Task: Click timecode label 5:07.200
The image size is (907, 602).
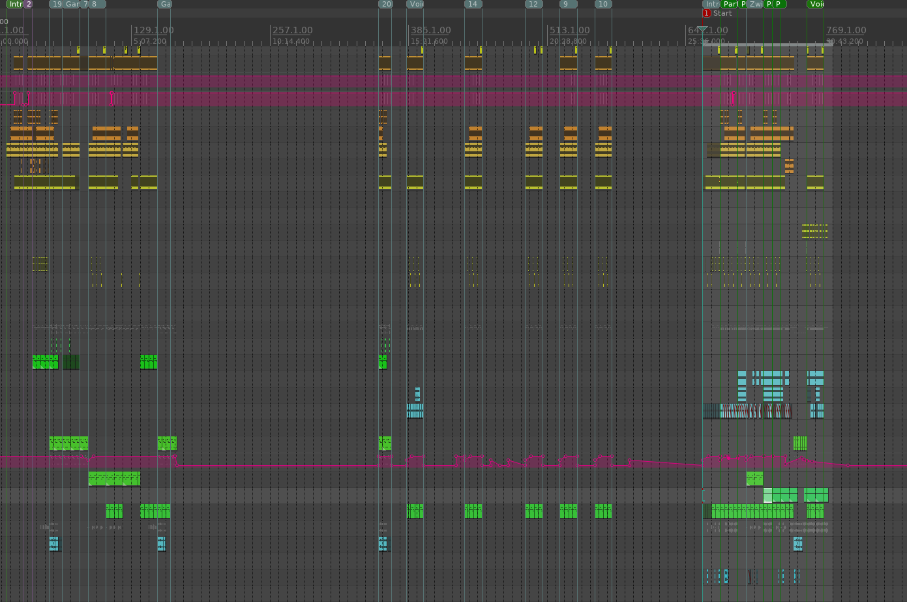Action: 150,41
